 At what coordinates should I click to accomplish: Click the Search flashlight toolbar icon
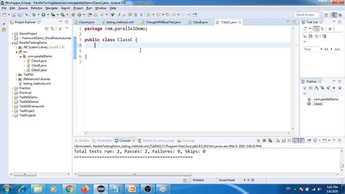point(102,15)
